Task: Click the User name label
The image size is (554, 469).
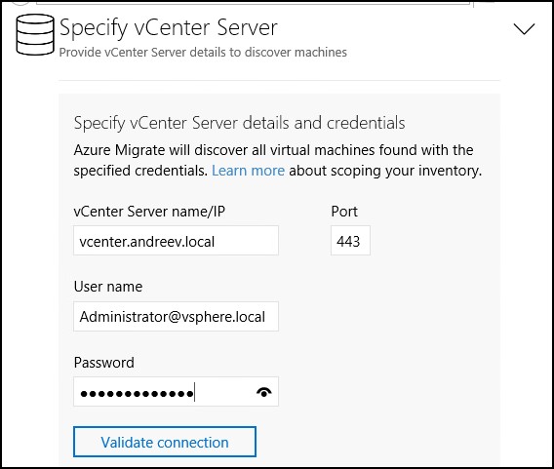Action: (x=108, y=287)
